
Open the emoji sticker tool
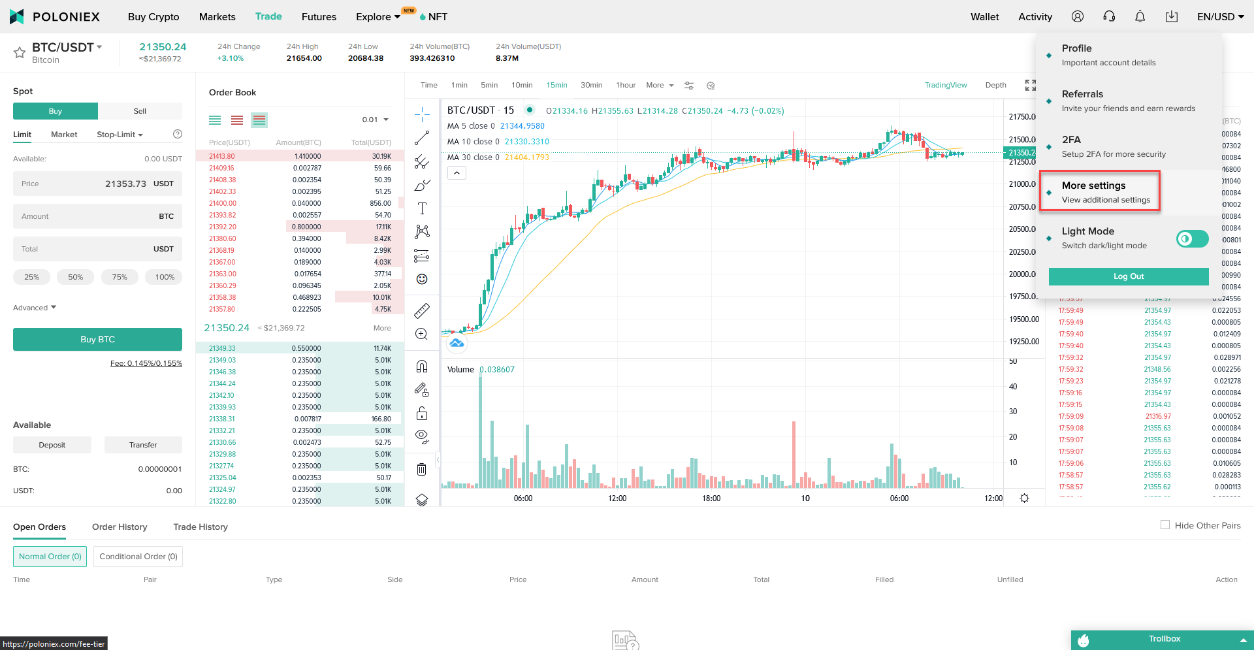(422, 279)
